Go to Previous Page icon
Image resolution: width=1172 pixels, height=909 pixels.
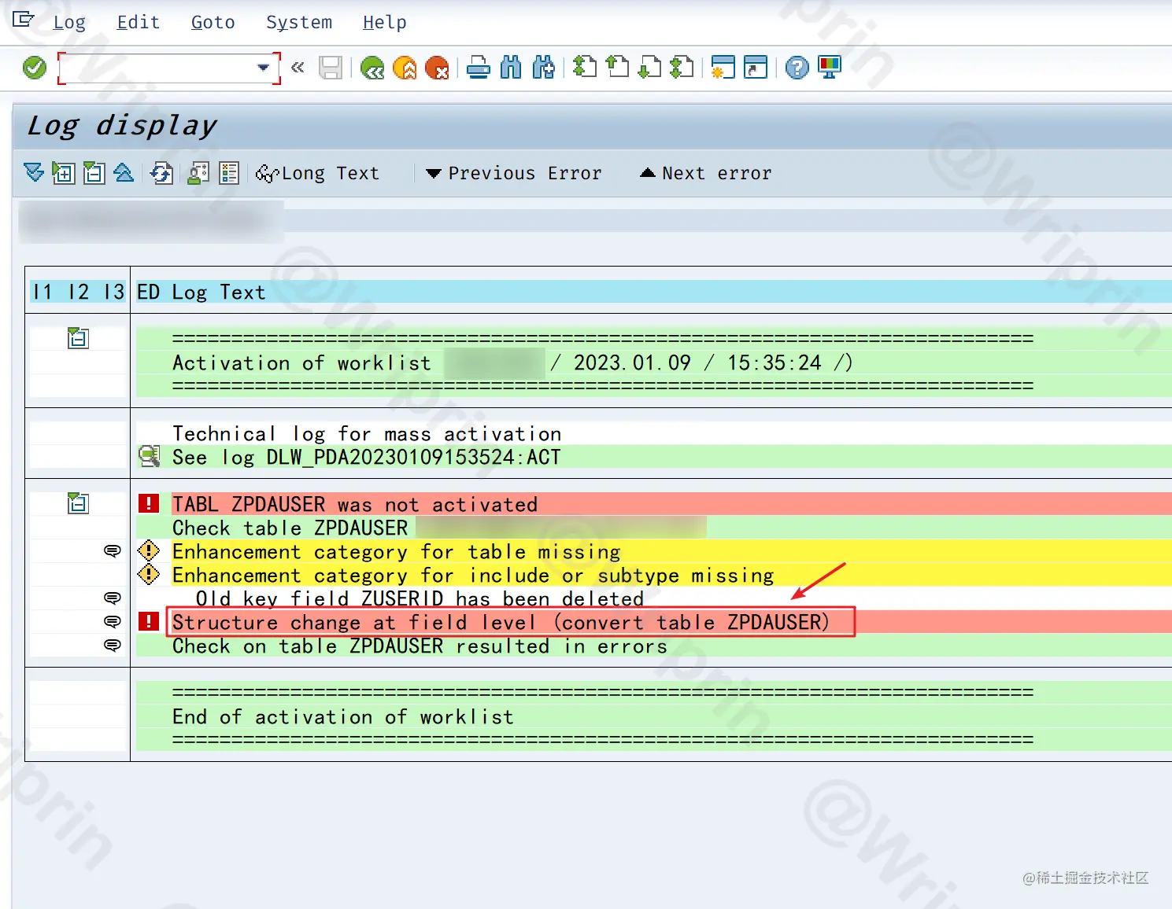[617, 68]
